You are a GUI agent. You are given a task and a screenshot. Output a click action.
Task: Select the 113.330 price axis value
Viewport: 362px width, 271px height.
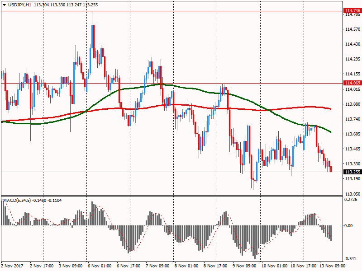pos(353,164)
